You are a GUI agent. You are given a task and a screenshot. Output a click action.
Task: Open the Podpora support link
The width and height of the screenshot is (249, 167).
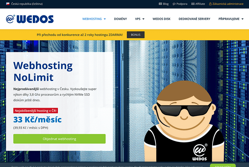(x=180, y=4)
